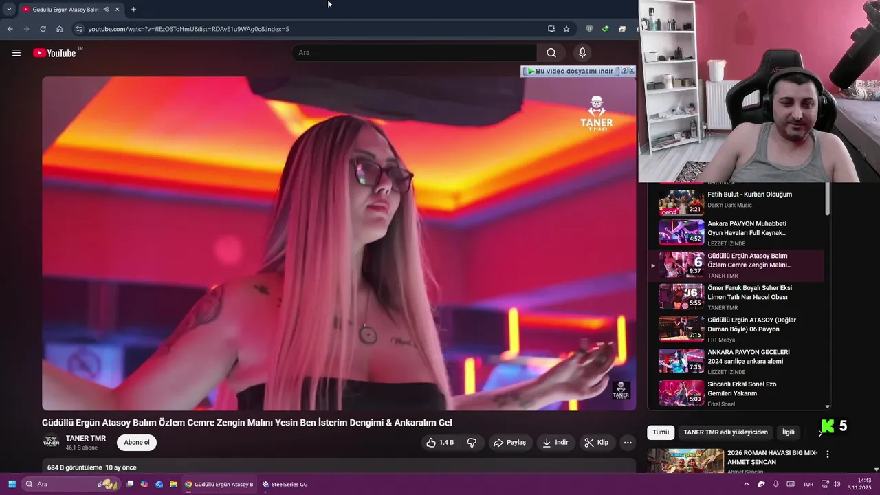
Task: Open the shield extension icon
Action: click(x=589, y=29)
